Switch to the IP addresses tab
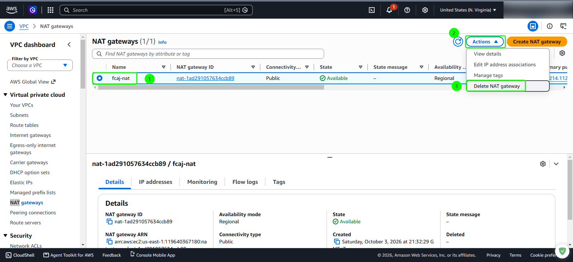The width and height of the screenshot is (573, 262). pyautogui.click(x=155, y=182)
